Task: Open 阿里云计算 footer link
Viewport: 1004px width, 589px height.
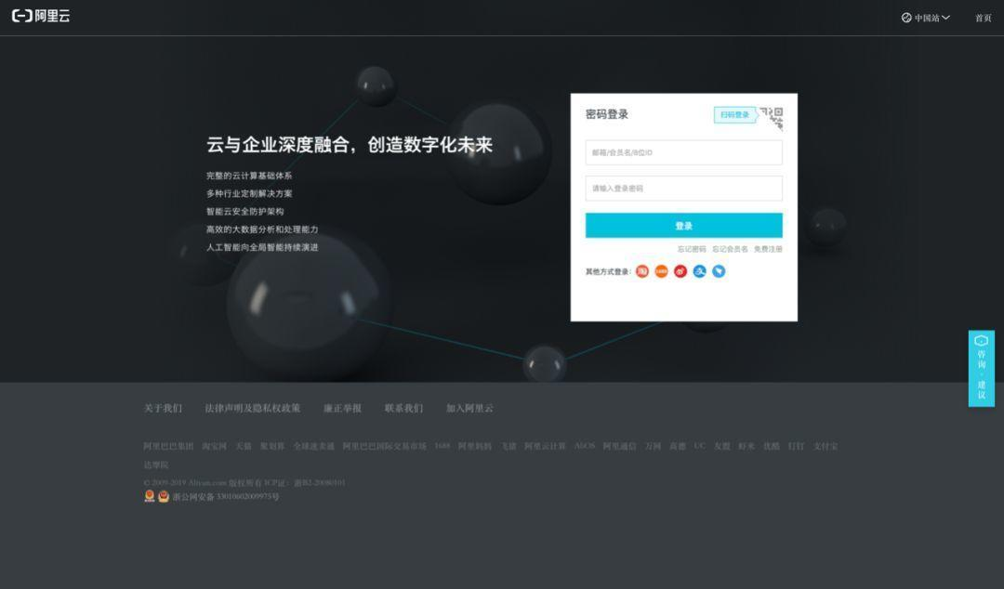Action: (x=545, y=446)
